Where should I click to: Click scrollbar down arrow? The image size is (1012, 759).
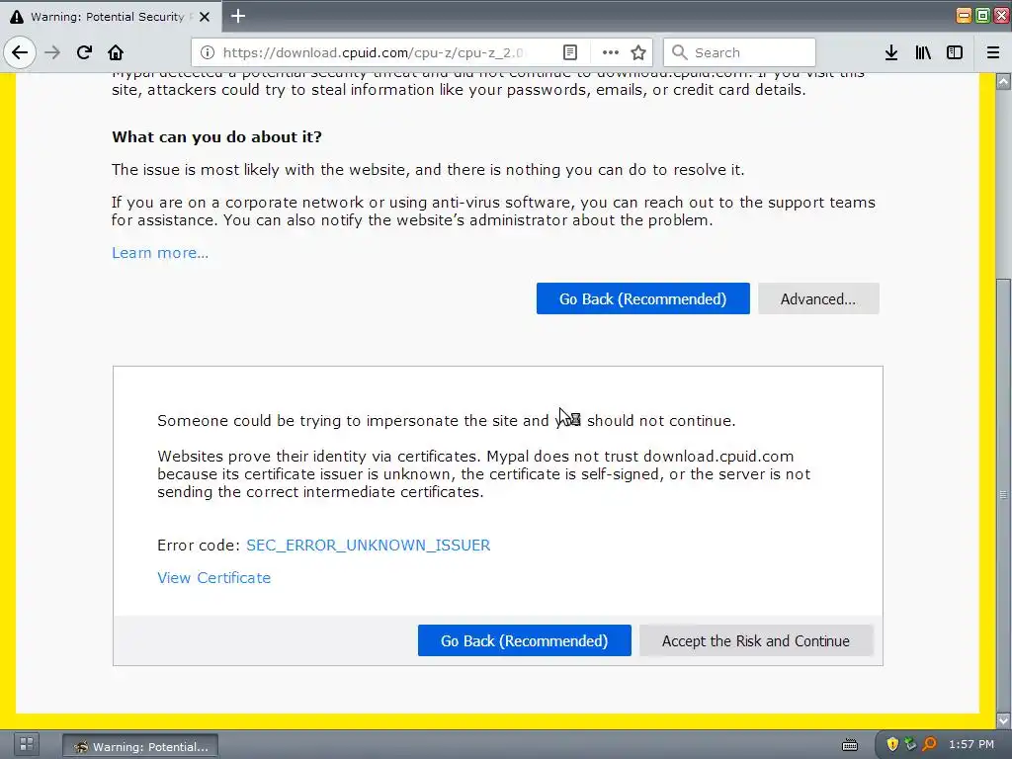(x=1003, y=719)
